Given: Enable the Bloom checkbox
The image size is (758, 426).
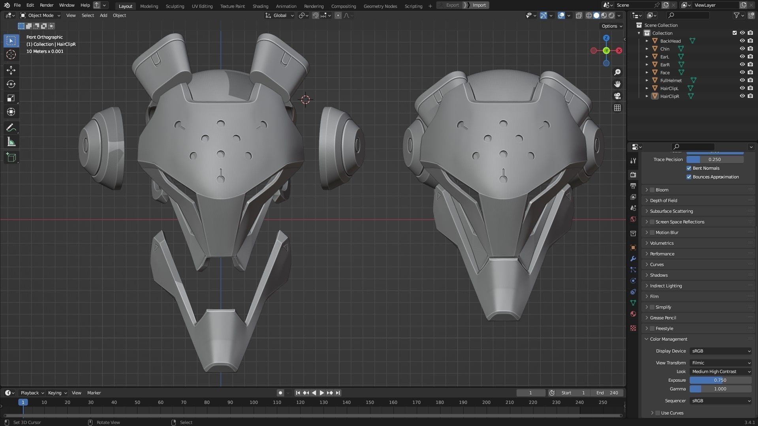Looking at the screenshot, I should click(652, 190).
